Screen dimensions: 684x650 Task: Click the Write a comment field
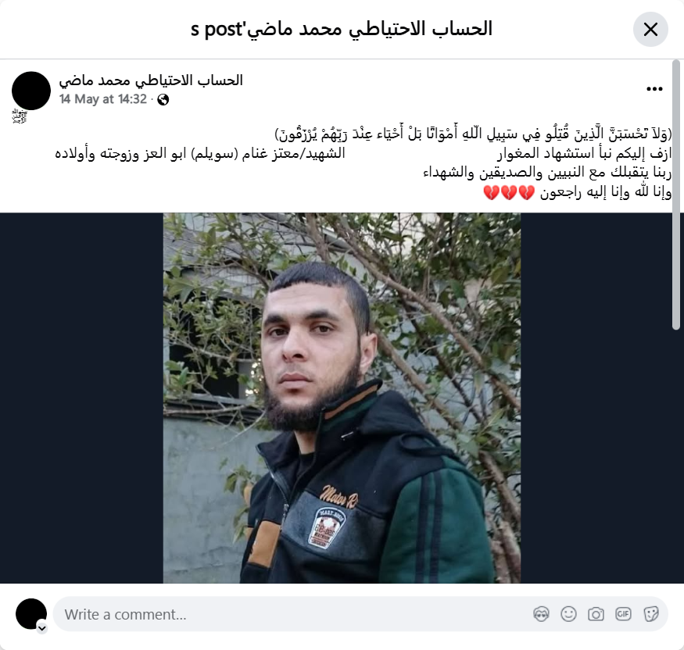click(x=360, y=614)
